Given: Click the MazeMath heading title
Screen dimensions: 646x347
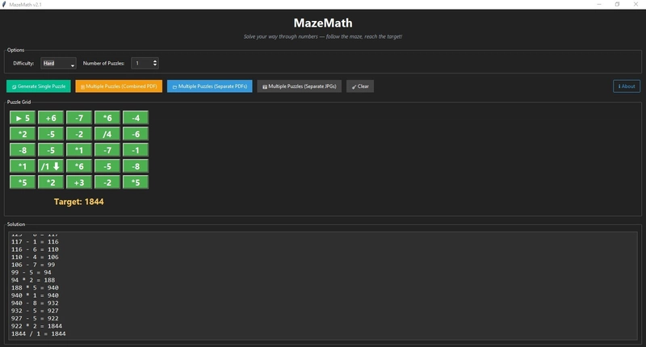Looking at the screenshot, I should tap(323, 23).
